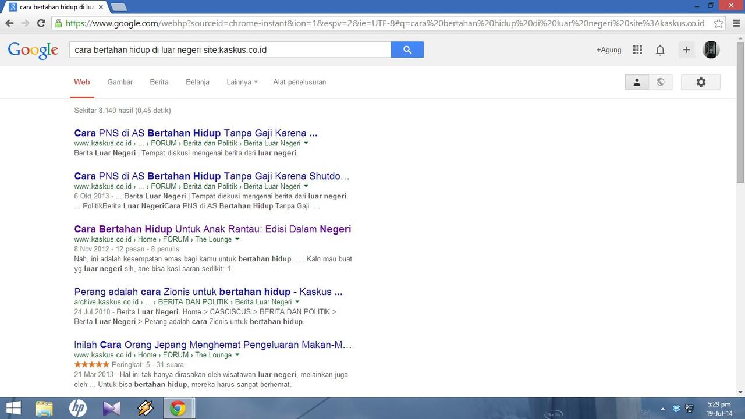
Task: Open dropdown arrow for Anak Rantau result URL
Action: pyautogui.click(x=237, y=239)
